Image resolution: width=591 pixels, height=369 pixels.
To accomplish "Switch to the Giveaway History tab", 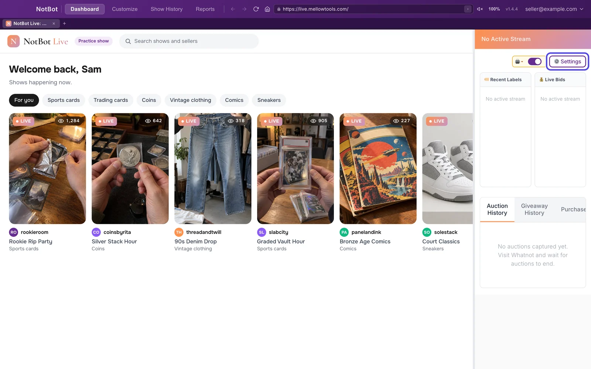I will [534, 209].
